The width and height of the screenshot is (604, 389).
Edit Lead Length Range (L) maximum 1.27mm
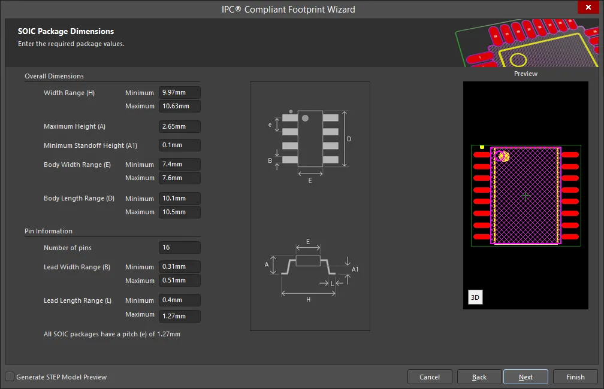(x=180, y=316)
